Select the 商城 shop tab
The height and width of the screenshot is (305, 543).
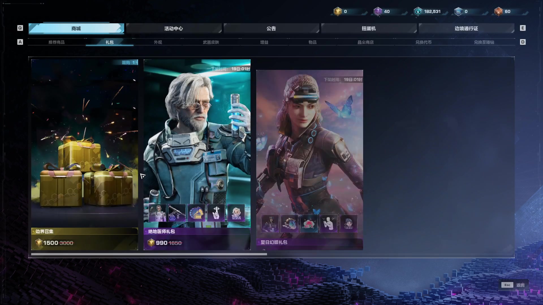pos(76,28)
